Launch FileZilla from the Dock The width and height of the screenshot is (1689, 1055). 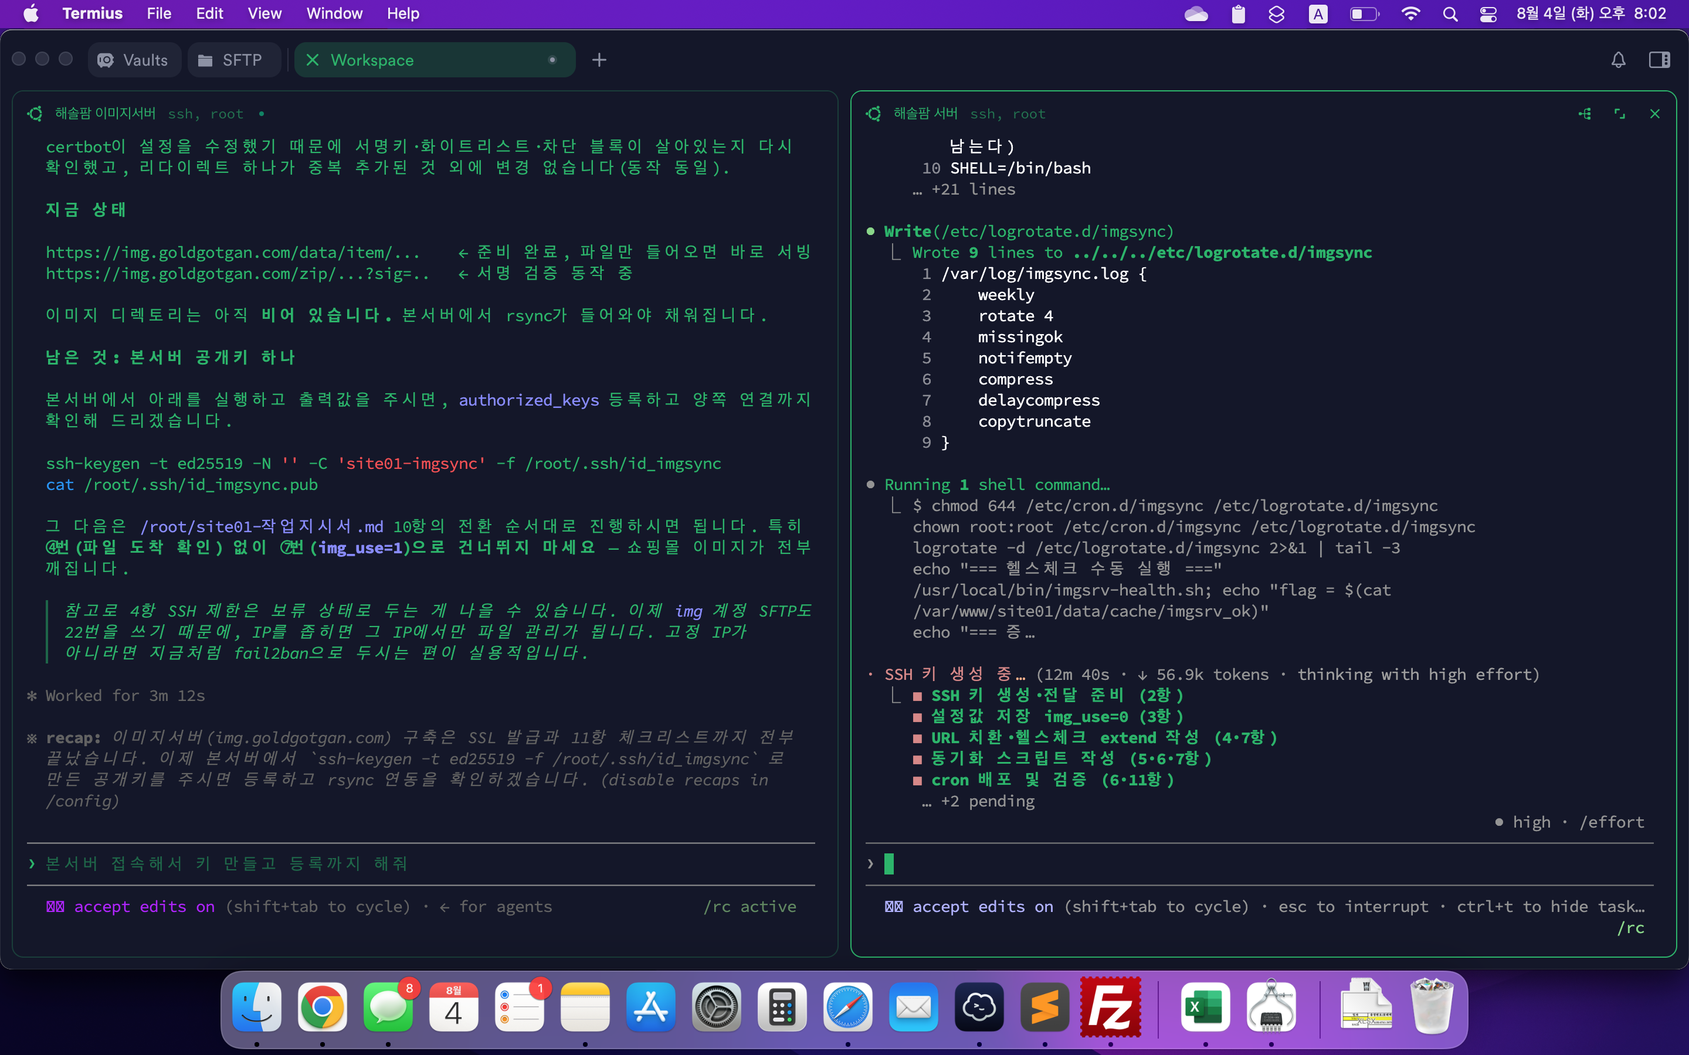pyautogui.click(x=1110, y=1006)
